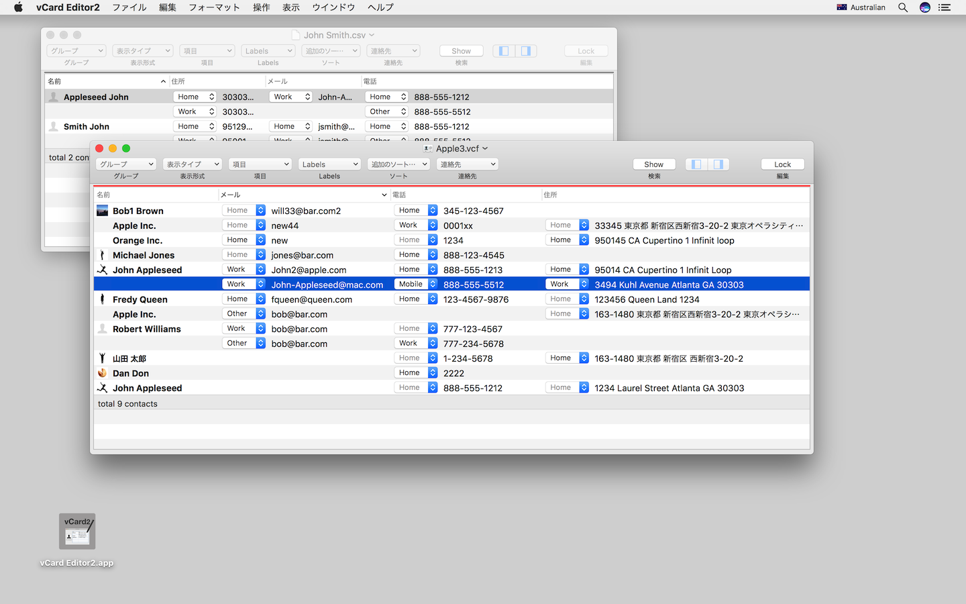This screenshot has height=604, width=966.
Task: Click Apple3.vcf title document icon
Action: point(428,149)
